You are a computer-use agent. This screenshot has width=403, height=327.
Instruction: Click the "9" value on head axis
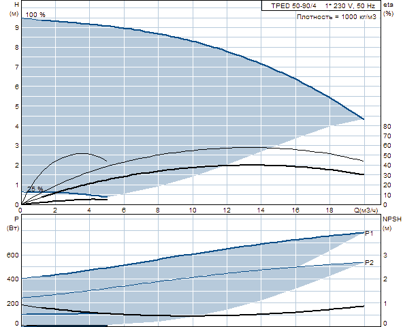(x=17, y=28)
